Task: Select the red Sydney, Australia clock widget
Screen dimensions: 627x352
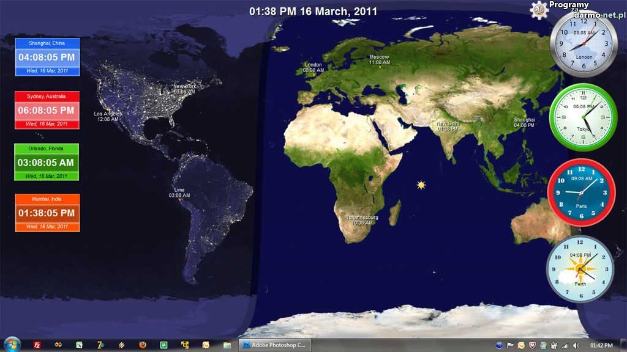Action: (x=47, y=110)
